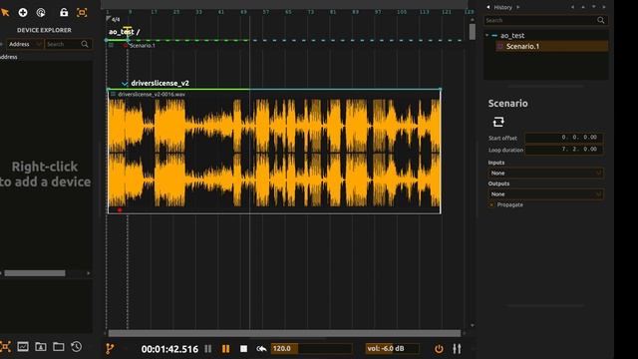Select the driverslicense_v2 interval title
638x359 pixels.
click(x=159, y=83)
